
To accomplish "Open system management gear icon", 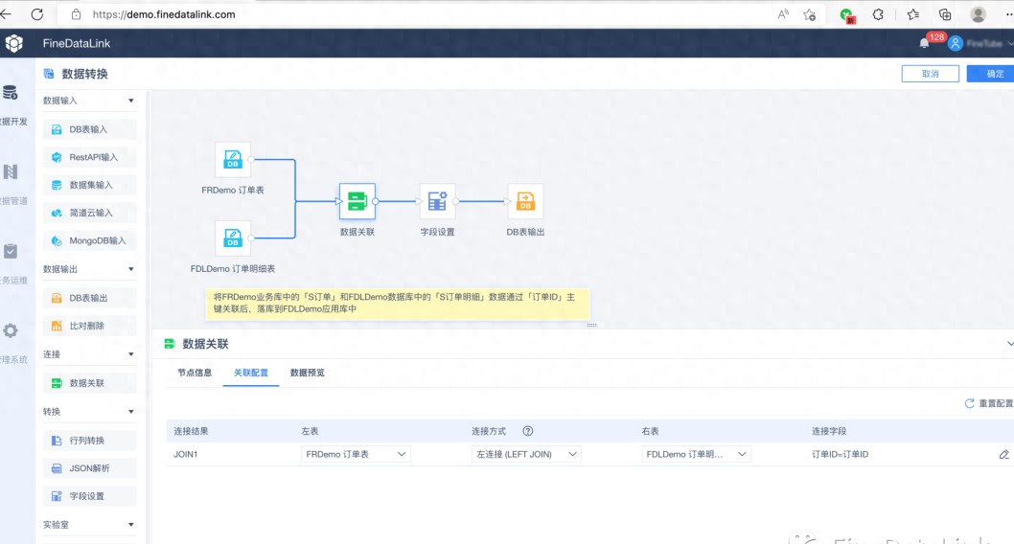I will pos(11,330).
